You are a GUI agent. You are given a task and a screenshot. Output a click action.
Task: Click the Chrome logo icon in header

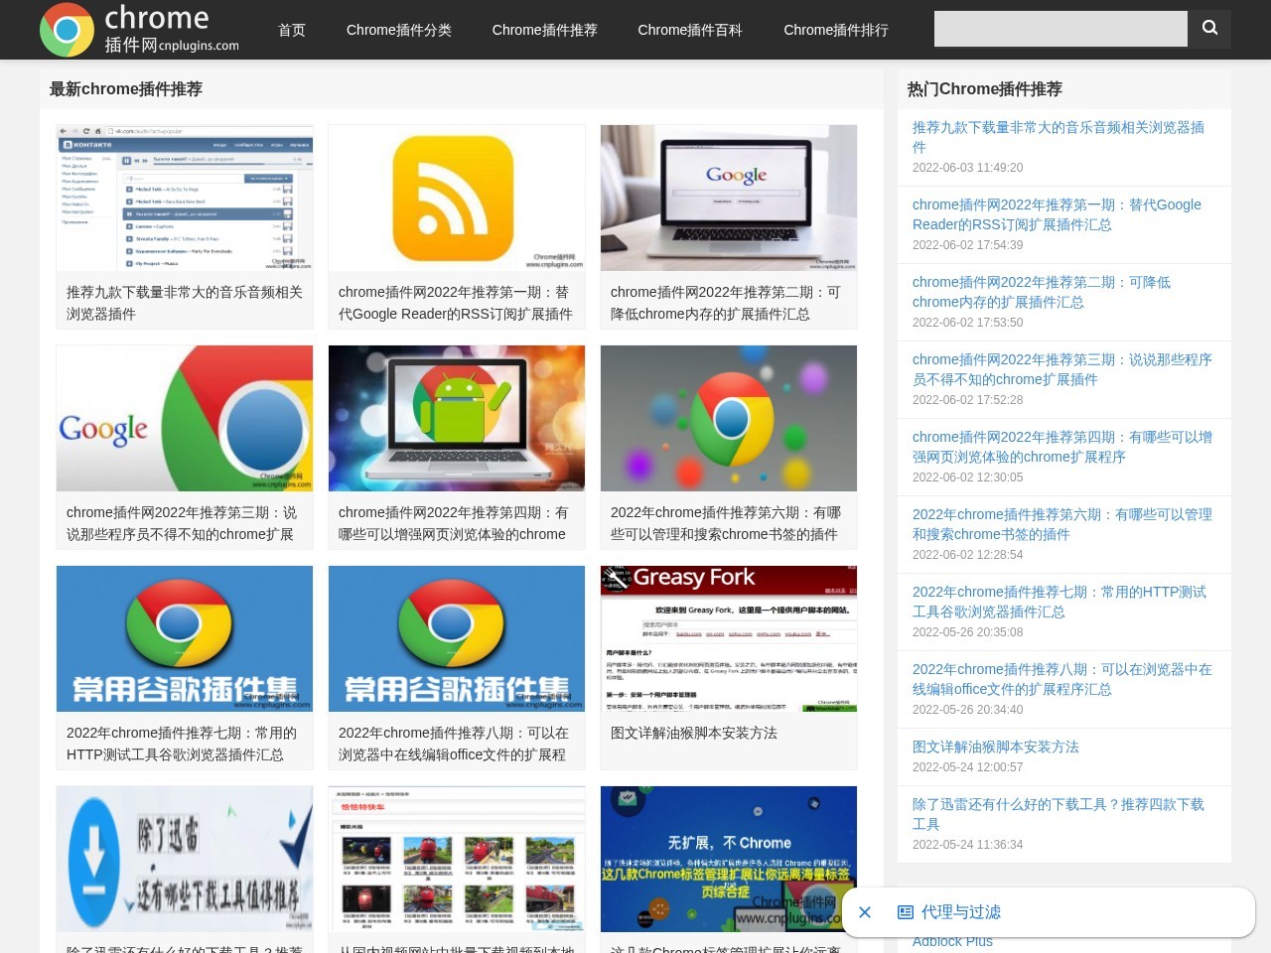pos(67,30)
